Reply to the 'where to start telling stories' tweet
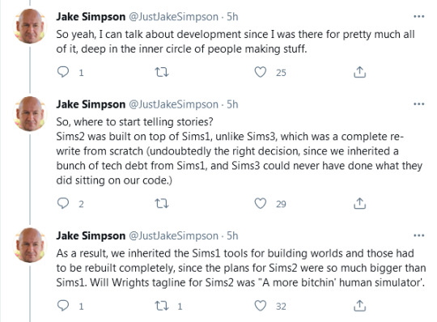Viewport: 437px width, 322px height. (63, 203)
